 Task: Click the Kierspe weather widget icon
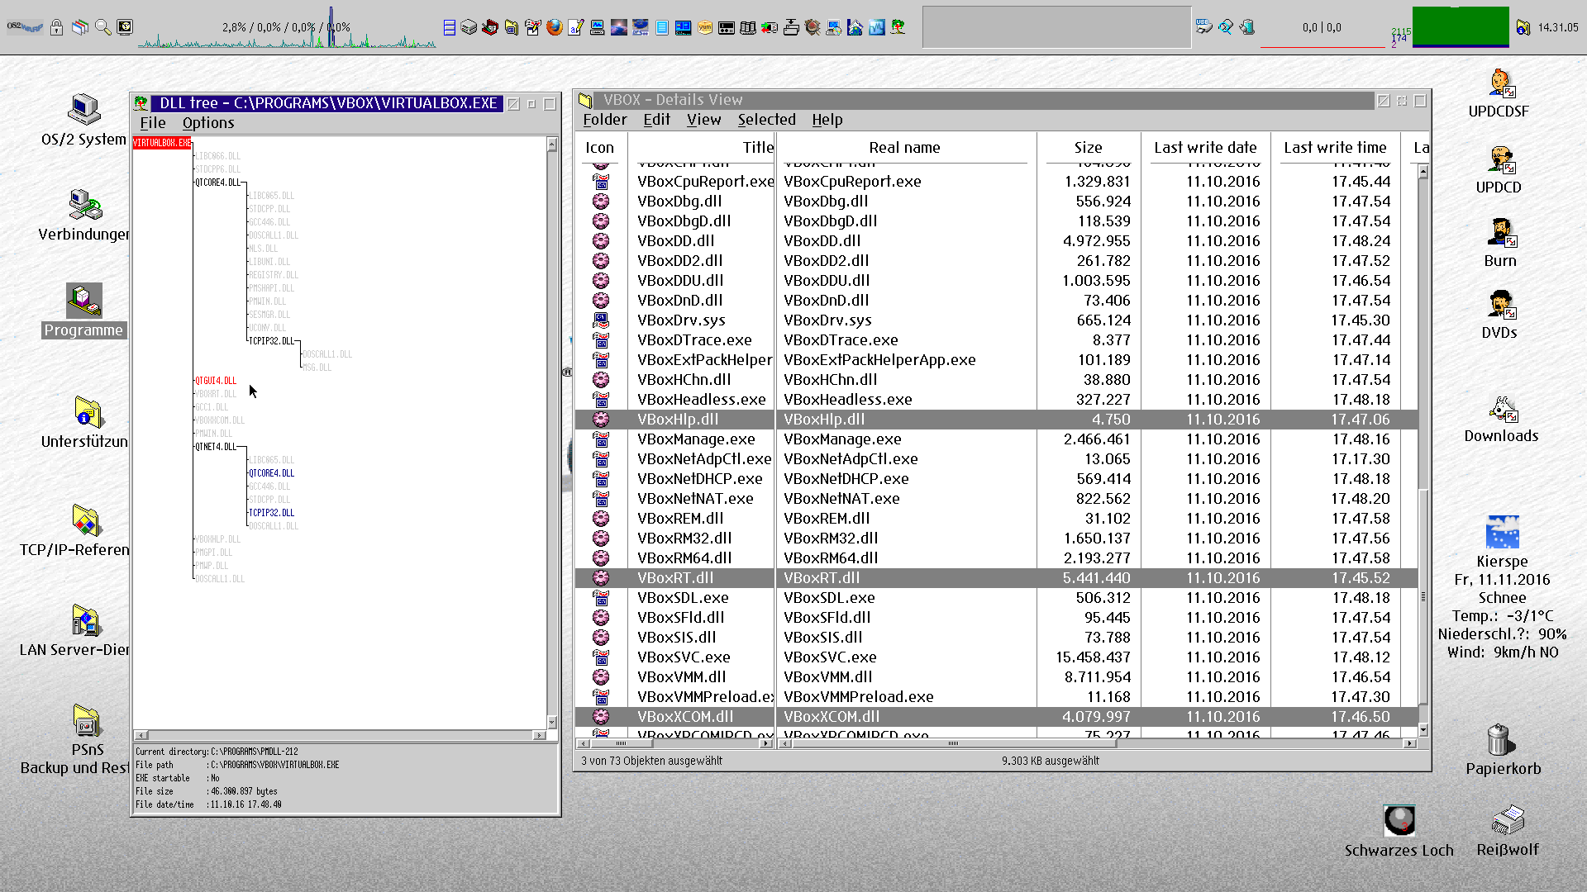coord(1502,533)
